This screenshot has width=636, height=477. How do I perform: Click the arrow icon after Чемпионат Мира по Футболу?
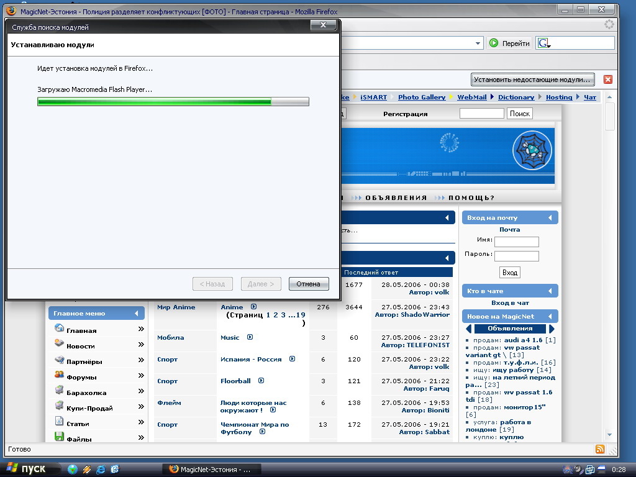click(x=263, y=432)
